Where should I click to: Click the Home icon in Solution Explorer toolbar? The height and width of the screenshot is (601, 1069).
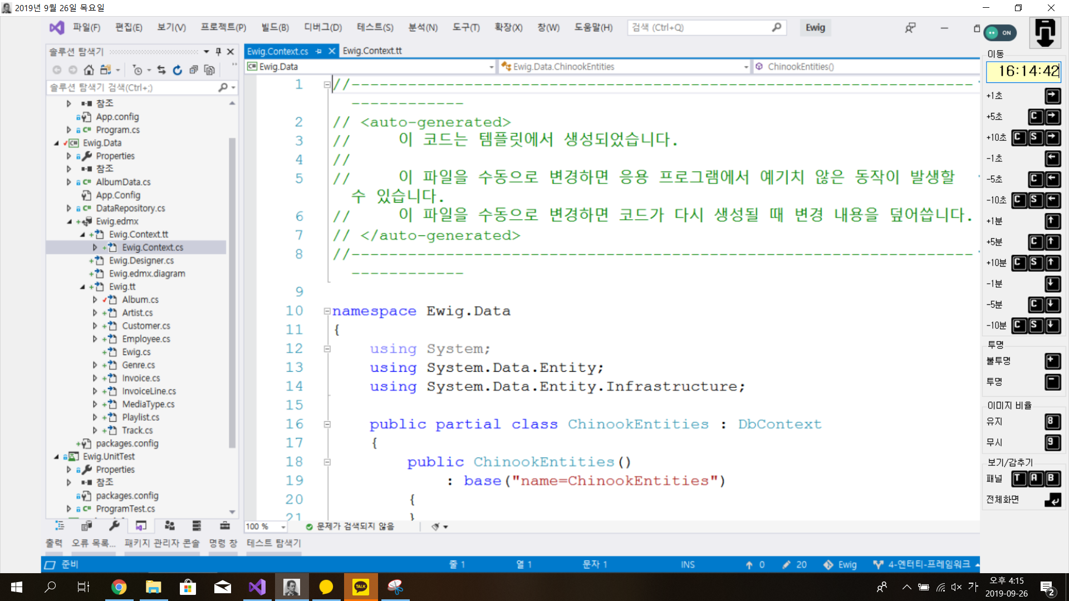(x=89, y=70)
